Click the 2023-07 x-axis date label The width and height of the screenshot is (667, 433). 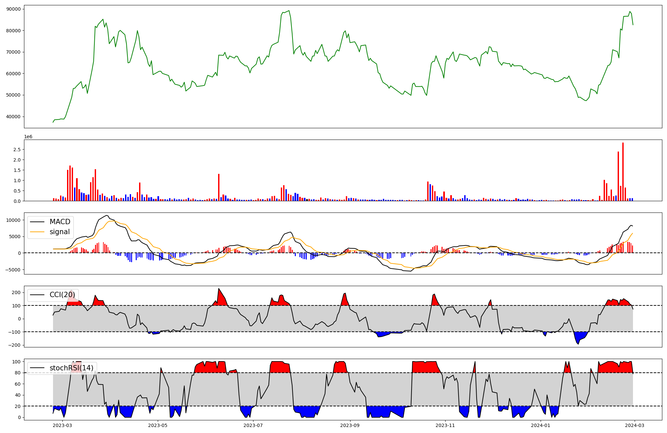[x=253, y=425]
